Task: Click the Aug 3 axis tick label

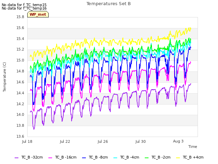Action: 178,141
